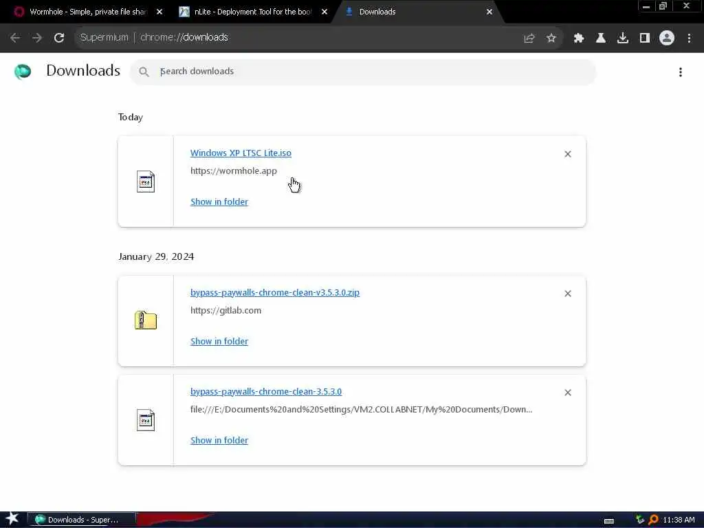Screen dimensions: 704x528
Task: Open the Downloads page more actions menu
Action: pyautogui.click(x=681, y=71)
